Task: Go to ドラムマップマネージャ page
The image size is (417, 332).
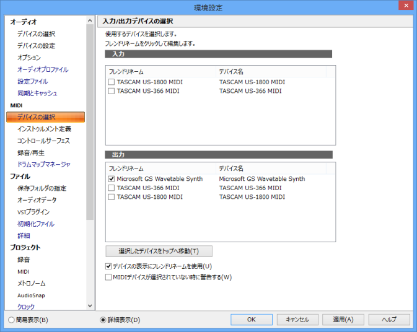Action: pos(44,165)
